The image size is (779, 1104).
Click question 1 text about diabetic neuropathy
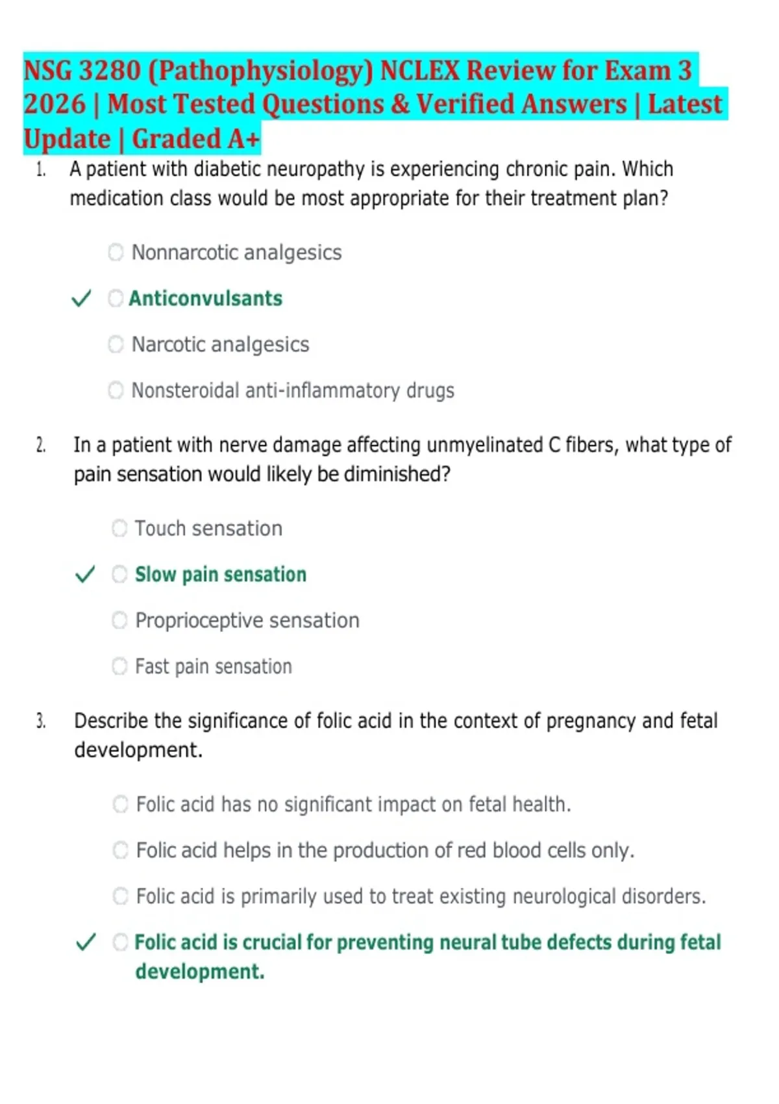(x=371, y=183)
